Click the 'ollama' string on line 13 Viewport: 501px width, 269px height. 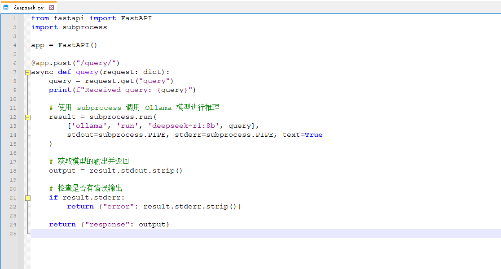tap(89, 126)
